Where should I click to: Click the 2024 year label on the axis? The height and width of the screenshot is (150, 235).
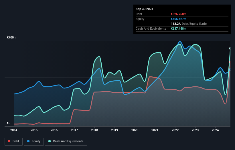point(215,130)
